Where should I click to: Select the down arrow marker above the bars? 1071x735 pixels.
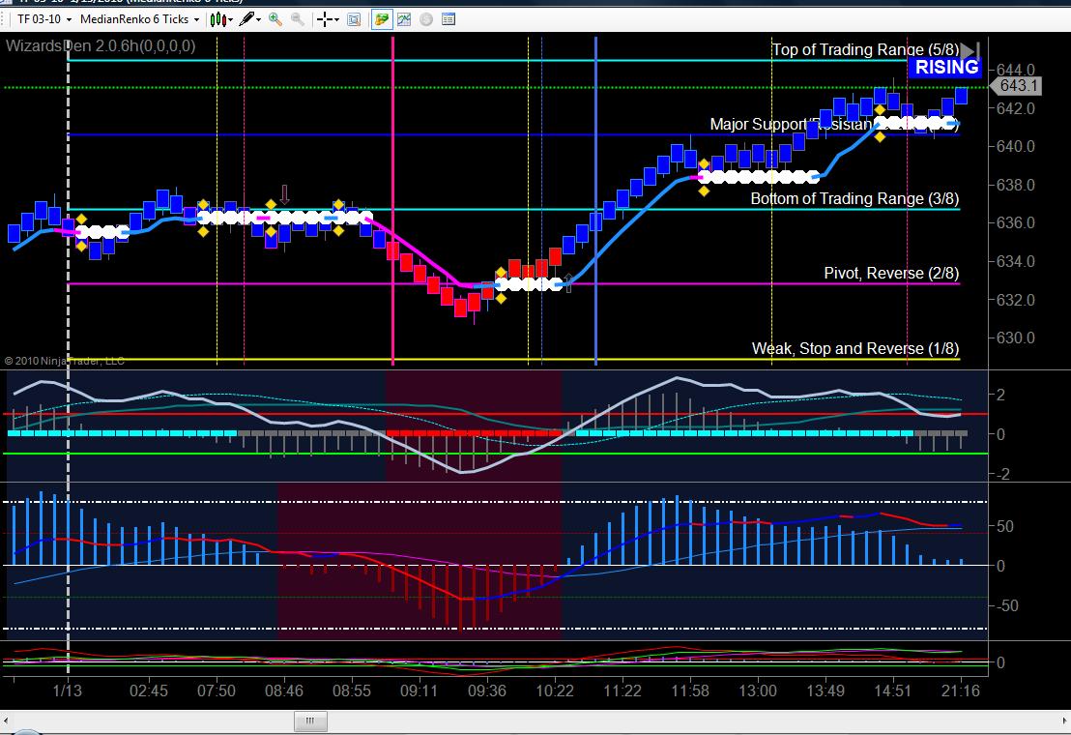coord(285,194)
